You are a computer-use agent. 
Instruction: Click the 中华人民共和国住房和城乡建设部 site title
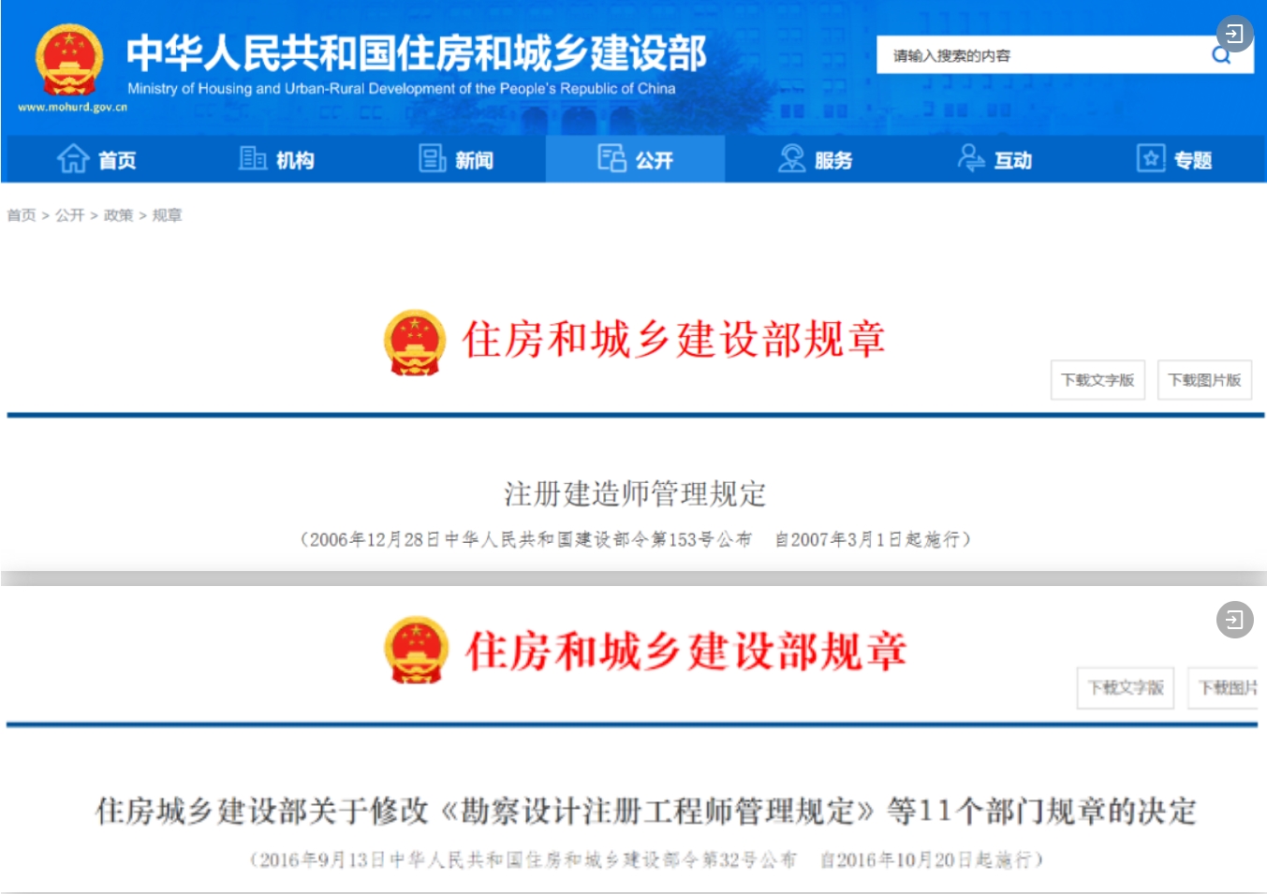coord(417,52)
